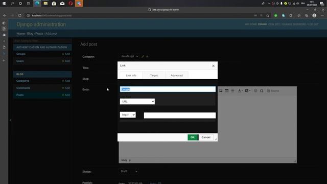Add a new User via Add link
The height and width of the screenshot is (184, 327).
(x=66, y=61)
